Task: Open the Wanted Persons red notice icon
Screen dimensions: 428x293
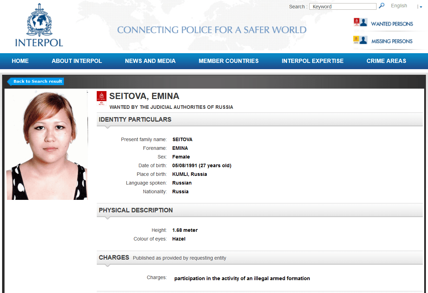Action: pos(357,22)
